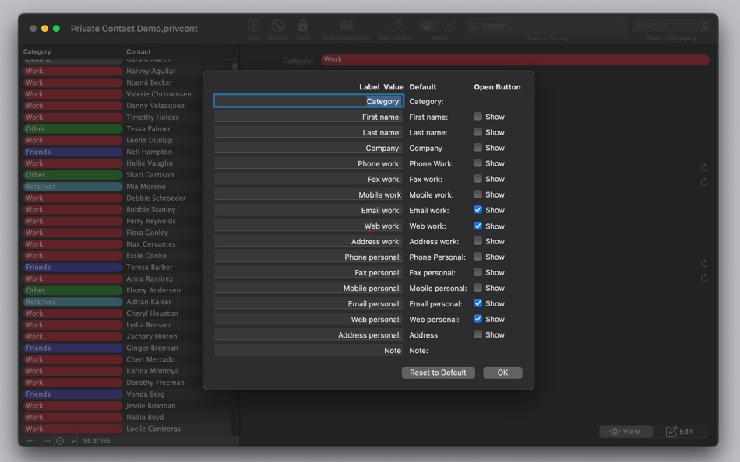The image size is (740, 462).
Task: Enable Show for Mobile work
Action: (478, 194)
